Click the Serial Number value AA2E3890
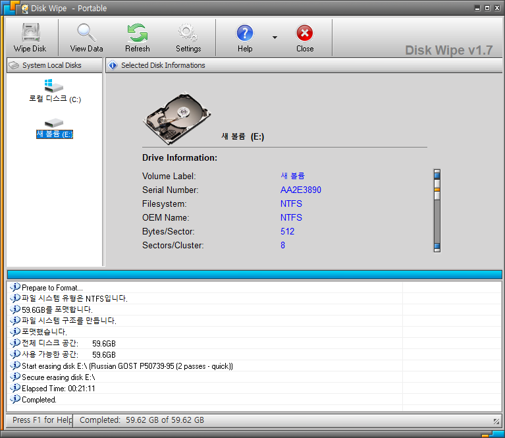505x438 pixels. tap(300, 190)
